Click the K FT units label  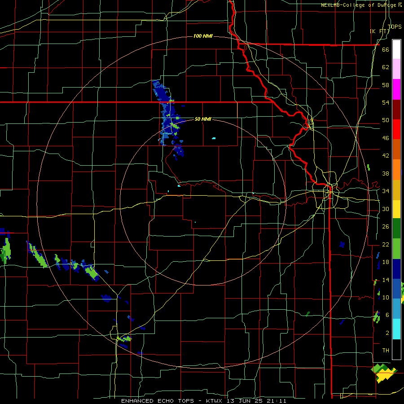[x=380, y=31]
